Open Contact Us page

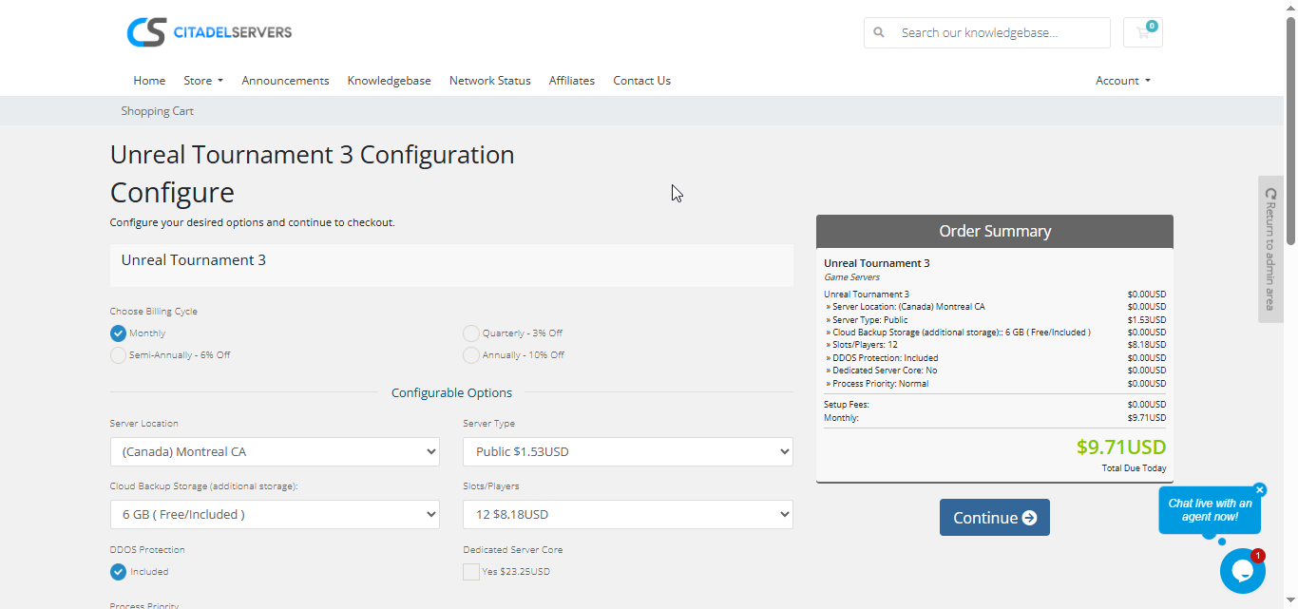coord(641,81)
